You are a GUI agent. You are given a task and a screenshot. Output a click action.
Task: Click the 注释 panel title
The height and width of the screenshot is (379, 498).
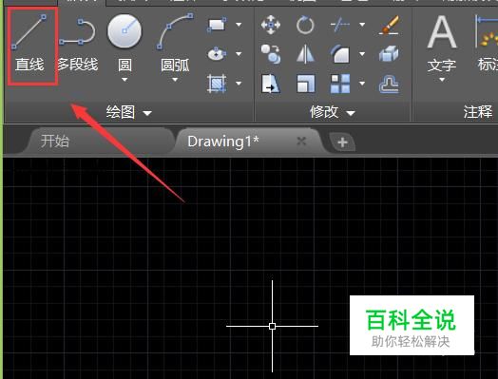pyautogui.click(x=478, y=112)
